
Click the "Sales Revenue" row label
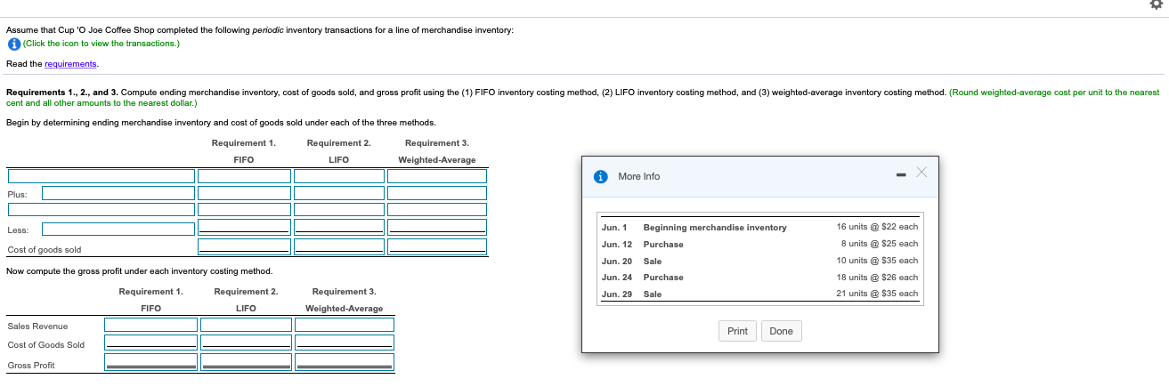click(x=37, y=326)
